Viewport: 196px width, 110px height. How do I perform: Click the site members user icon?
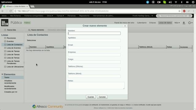(184, 23)
